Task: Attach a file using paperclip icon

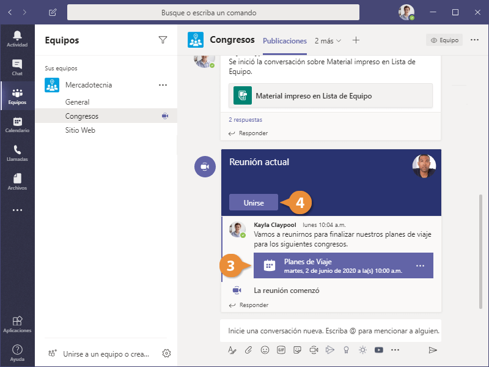Action: point(248,350)
